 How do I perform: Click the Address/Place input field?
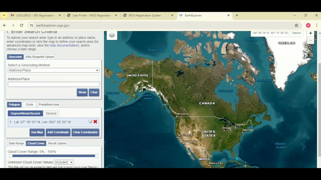point(54,84)
